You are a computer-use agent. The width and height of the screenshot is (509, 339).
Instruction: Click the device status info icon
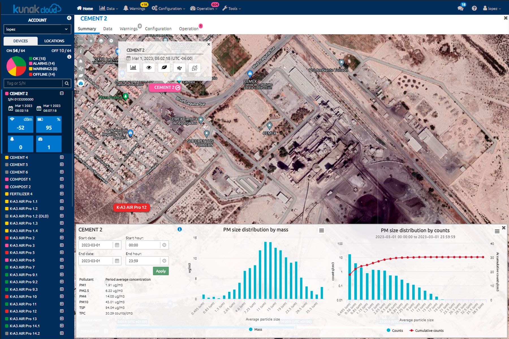(69, 57)
